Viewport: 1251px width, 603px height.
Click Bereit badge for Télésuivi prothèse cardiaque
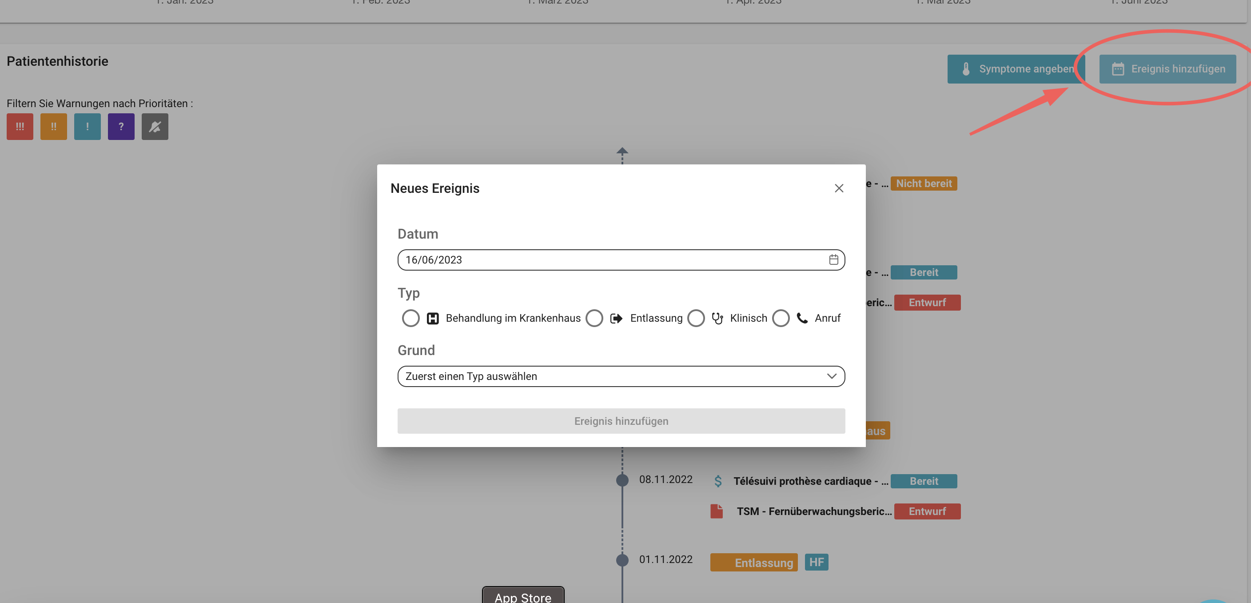point(924,481)
